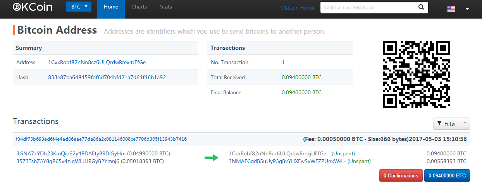Screen dimensions: 482x189
Task: Click the search magnifier icon
Action: coord(421,7)
